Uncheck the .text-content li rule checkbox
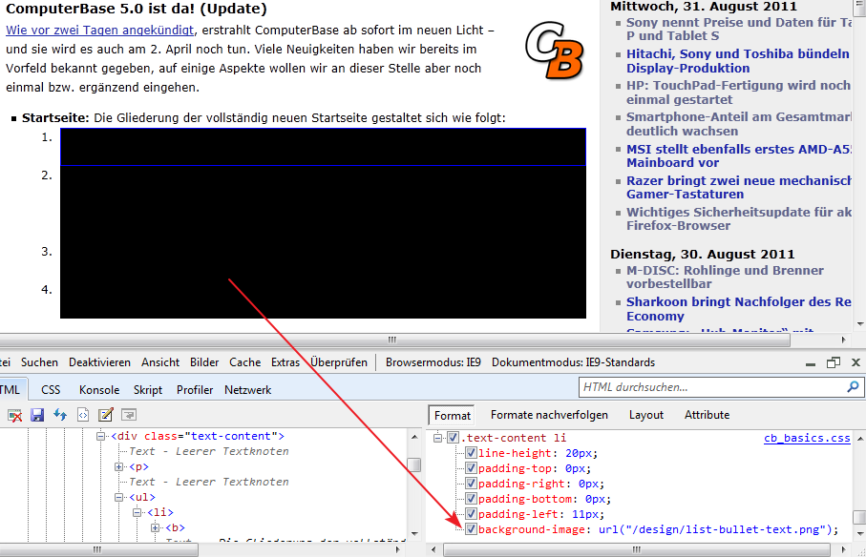This screenshot has height=557, width=866. click(453, 438)
